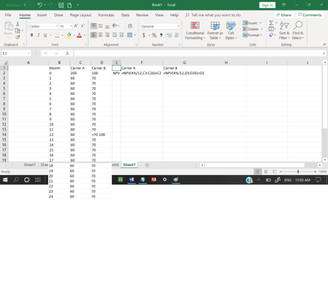Click Increase Indent icon
The width and height of the screenshot is (328, 284).
click(121, 35)
